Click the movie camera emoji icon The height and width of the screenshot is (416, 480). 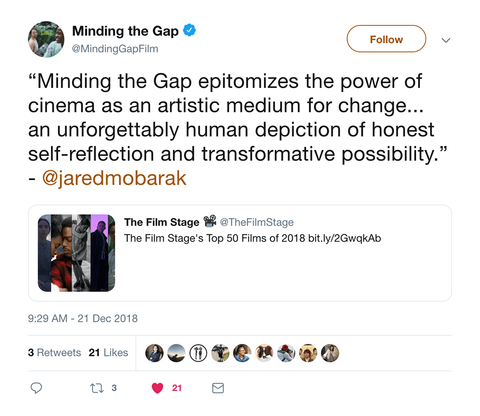(210, 221)
